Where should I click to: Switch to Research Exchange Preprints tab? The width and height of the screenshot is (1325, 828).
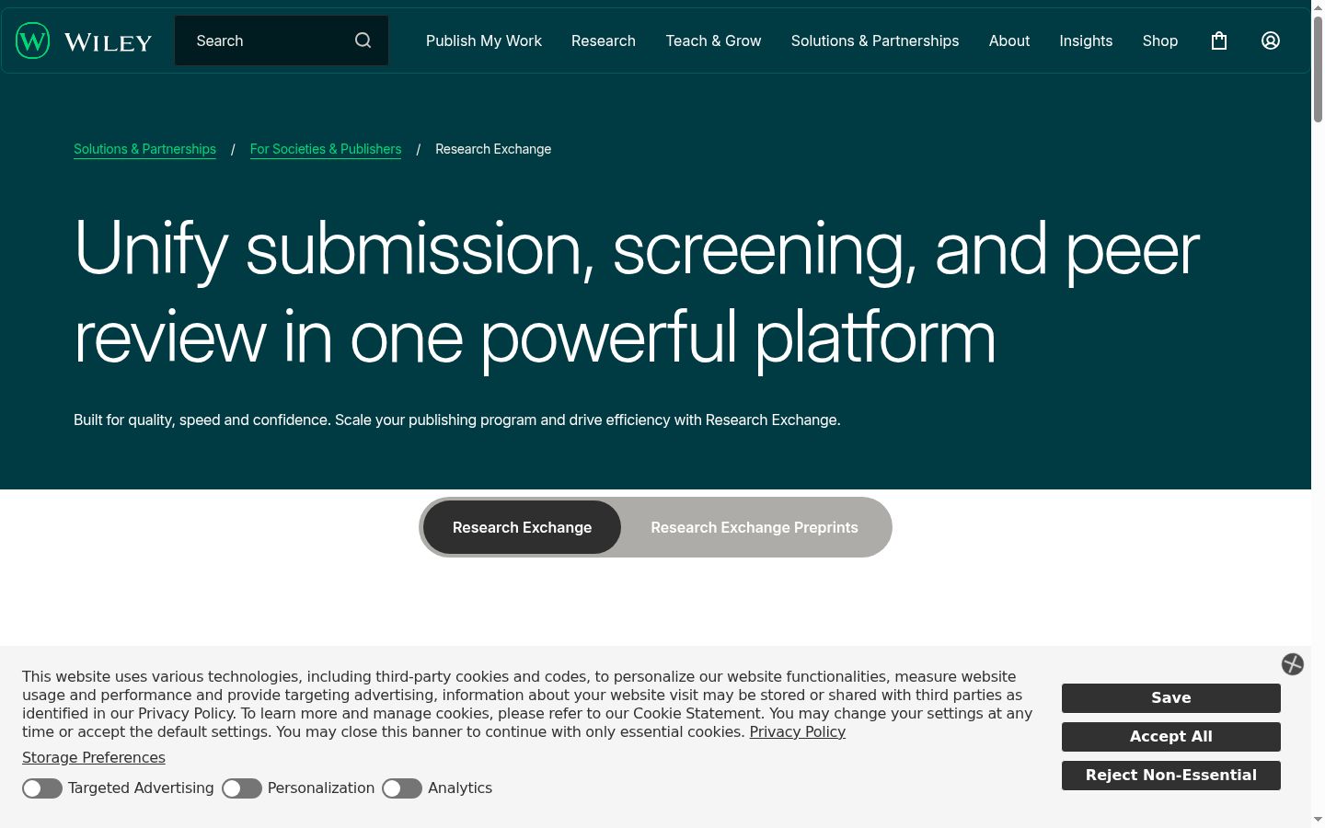pyautogui.click(x=755, y=527)
